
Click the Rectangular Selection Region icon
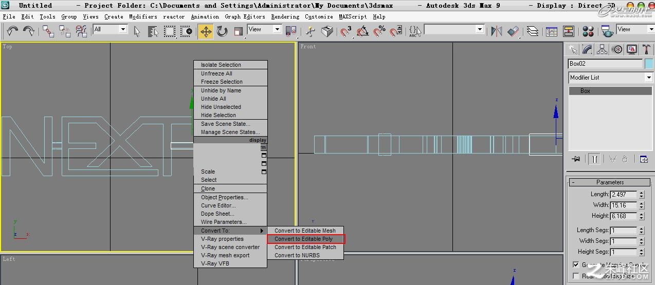[169, 31]
